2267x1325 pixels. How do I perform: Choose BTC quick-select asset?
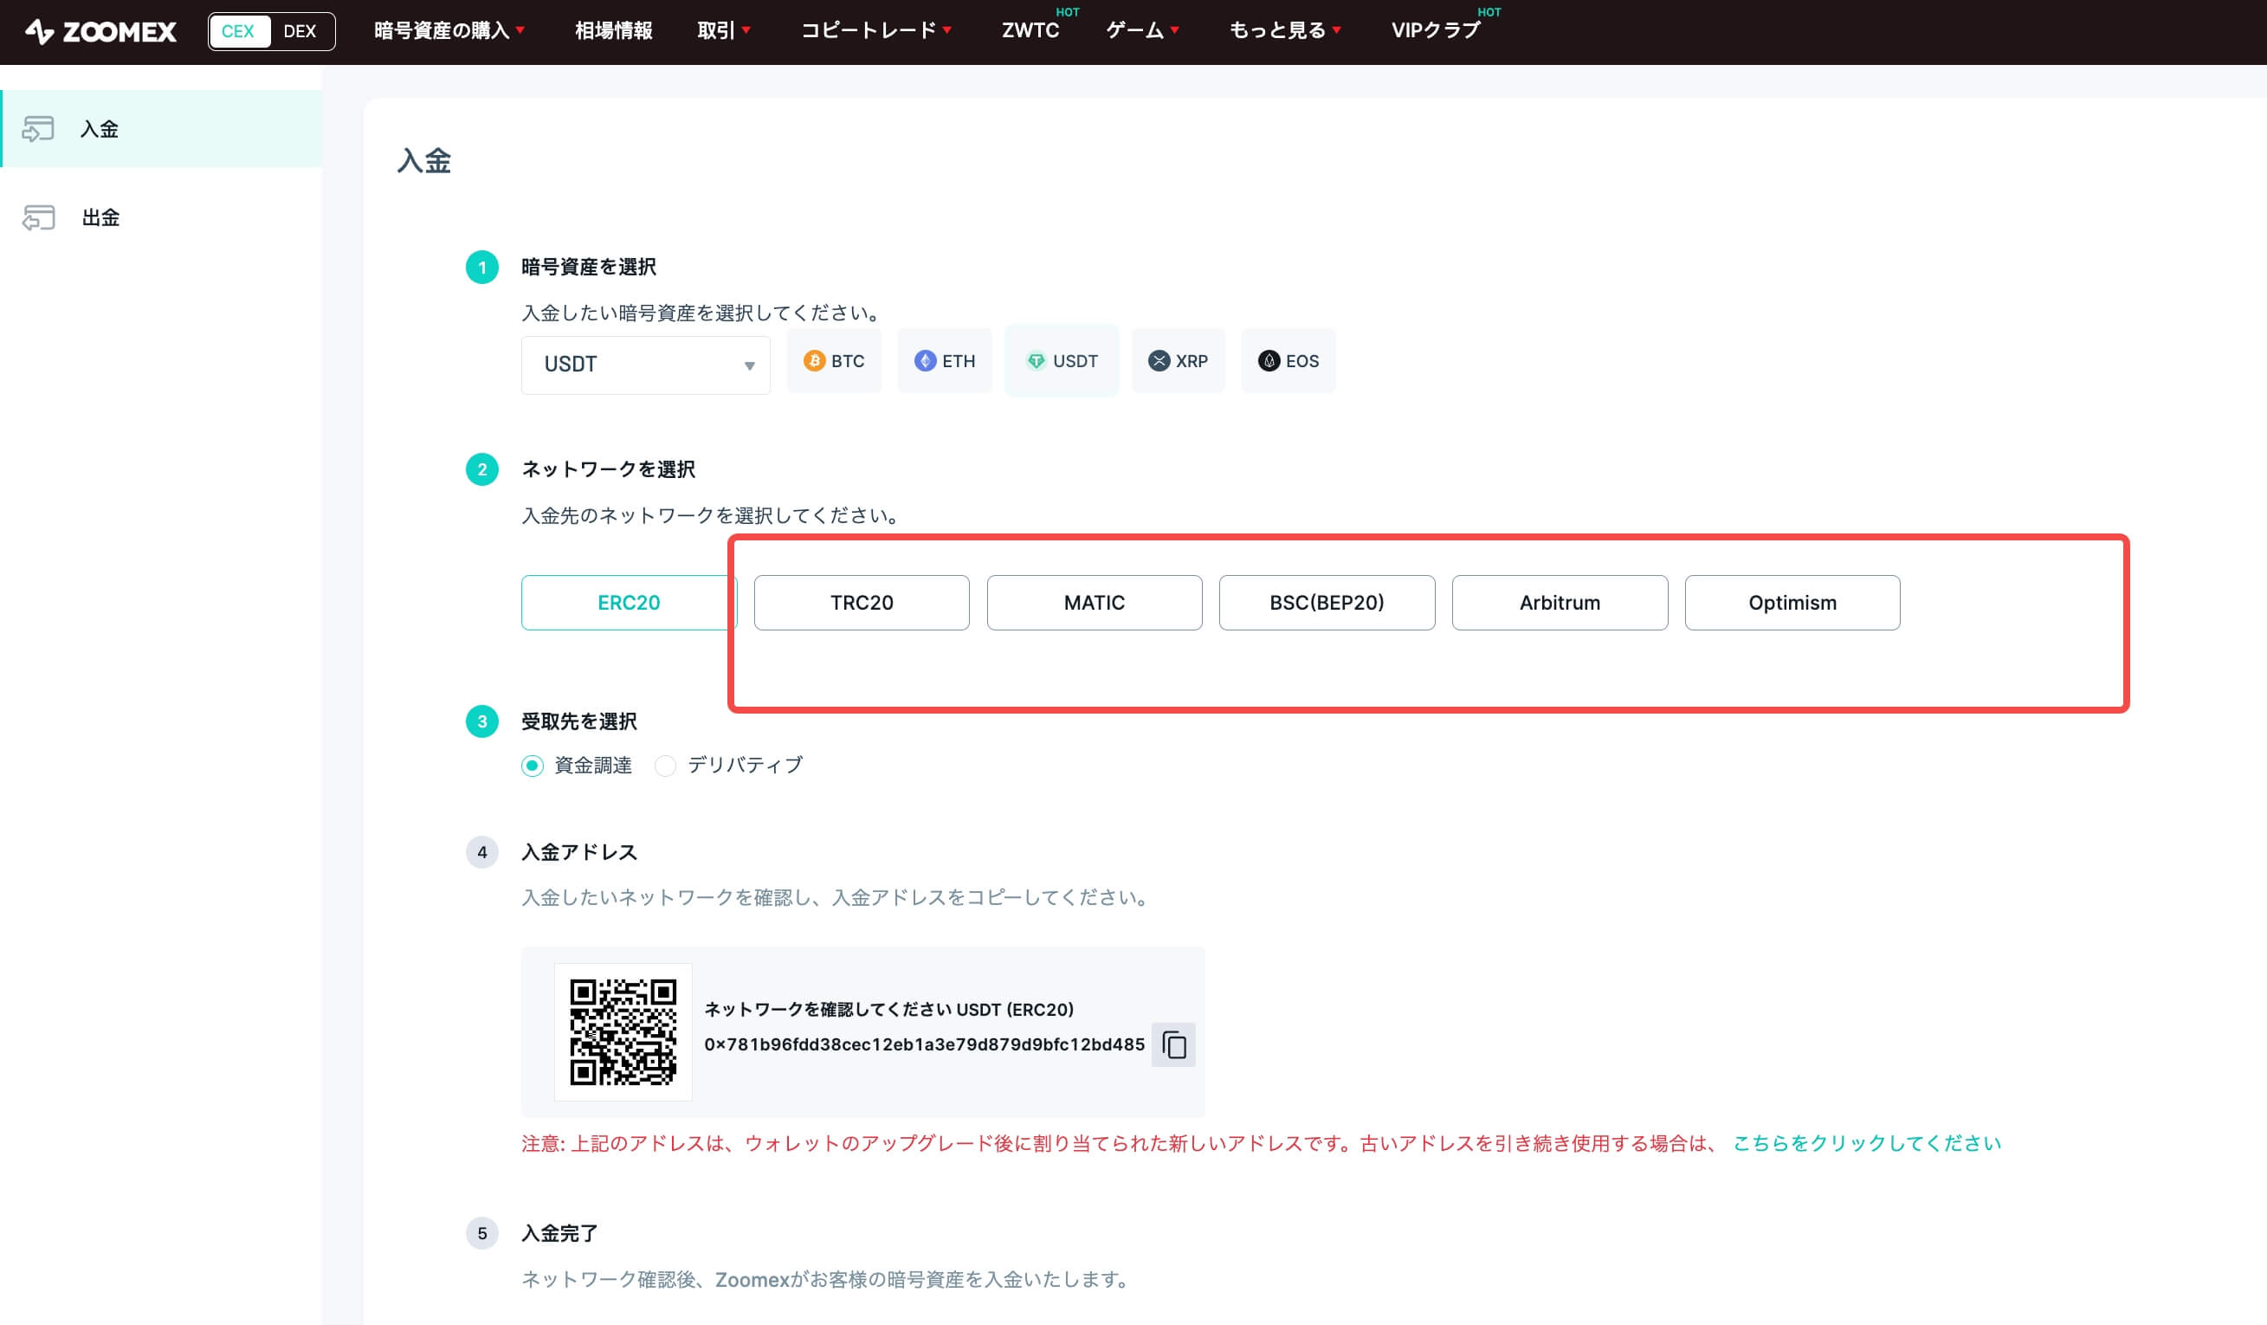tap(834, 361)
